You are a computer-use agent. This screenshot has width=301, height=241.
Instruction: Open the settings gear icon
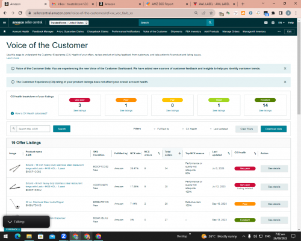pyautogui.click(x=273, y=23)
